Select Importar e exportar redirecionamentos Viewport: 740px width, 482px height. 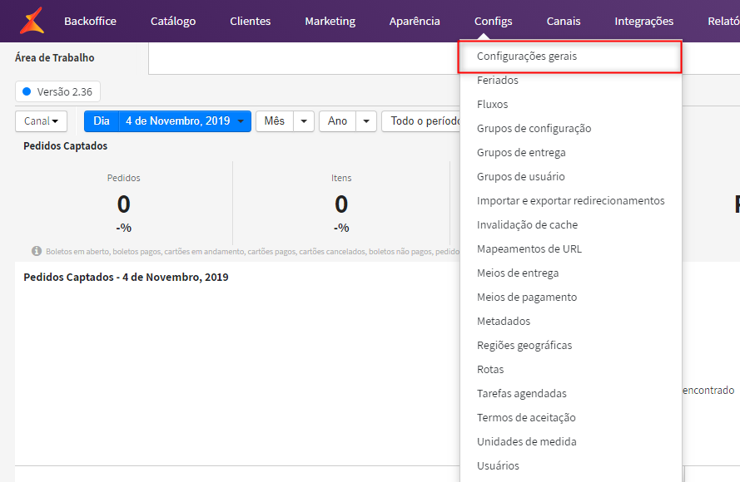570,200
